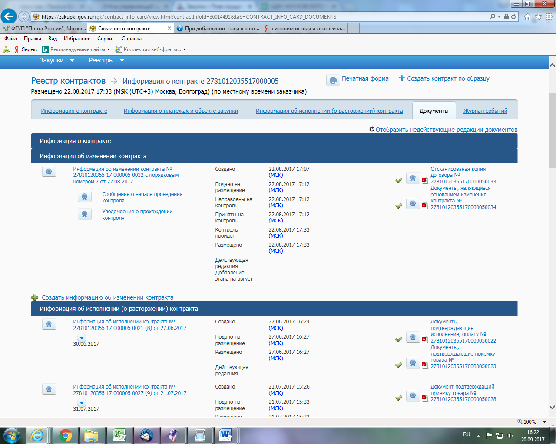Show hidden tray icons arrow
The width and height of the screenshot is (556, 444).
click(x=478, y=435)
